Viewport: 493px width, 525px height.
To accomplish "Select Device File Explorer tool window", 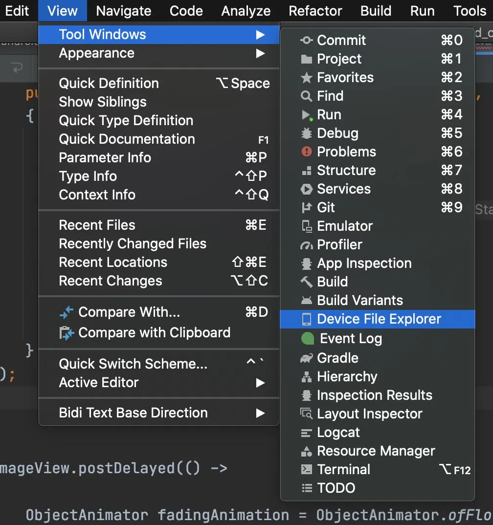I will pos(379,319).
